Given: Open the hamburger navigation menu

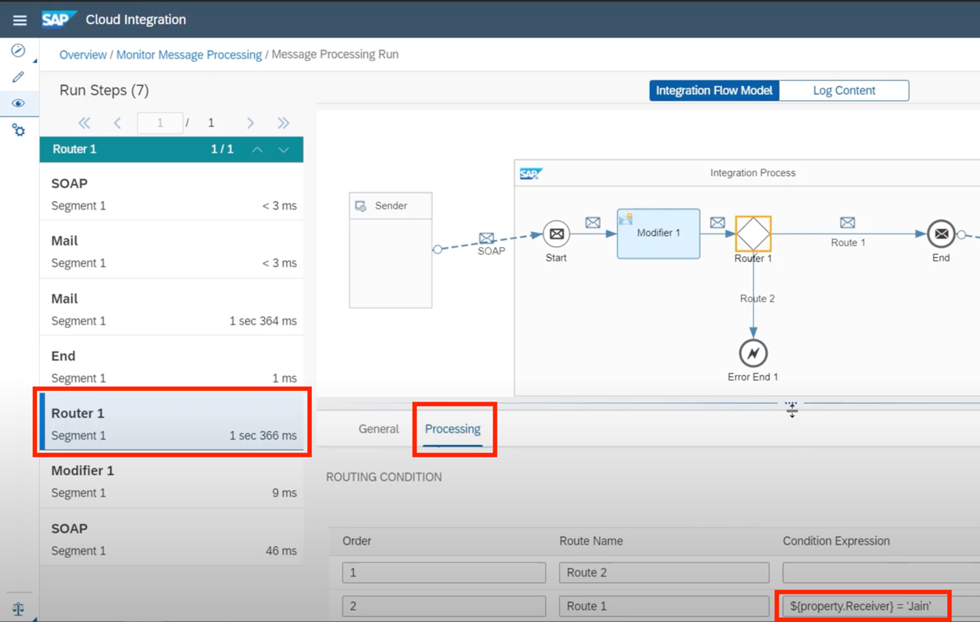Looking at the screenshot, I should point(20,20).
